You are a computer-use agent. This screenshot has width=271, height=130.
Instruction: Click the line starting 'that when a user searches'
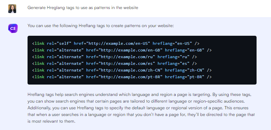[x=141, y=115]
